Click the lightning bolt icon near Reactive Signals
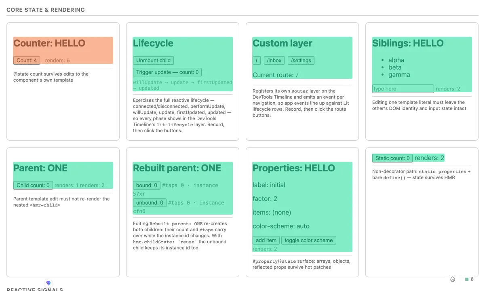Viewport: 485px width, 291px height. point(48,283)
